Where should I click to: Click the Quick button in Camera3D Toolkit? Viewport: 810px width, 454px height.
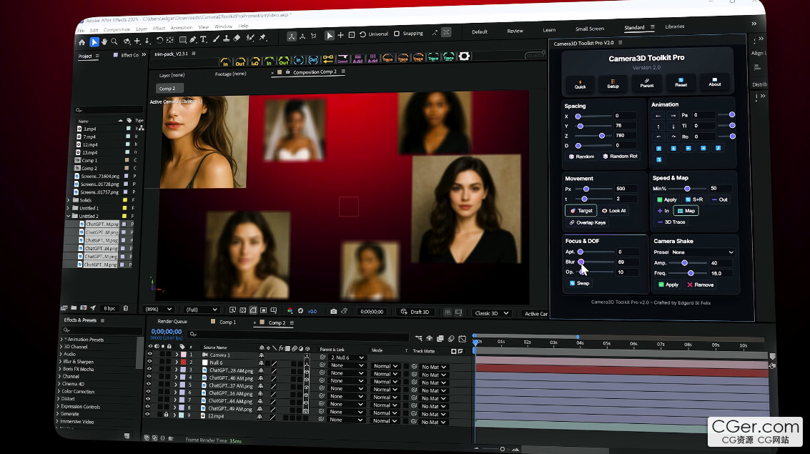point(580,83)
